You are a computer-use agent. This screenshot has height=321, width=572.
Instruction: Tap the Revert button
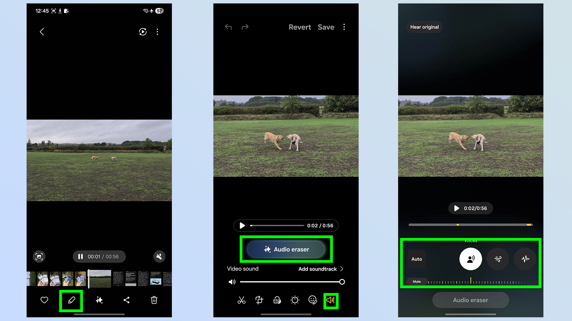point(299,27)
